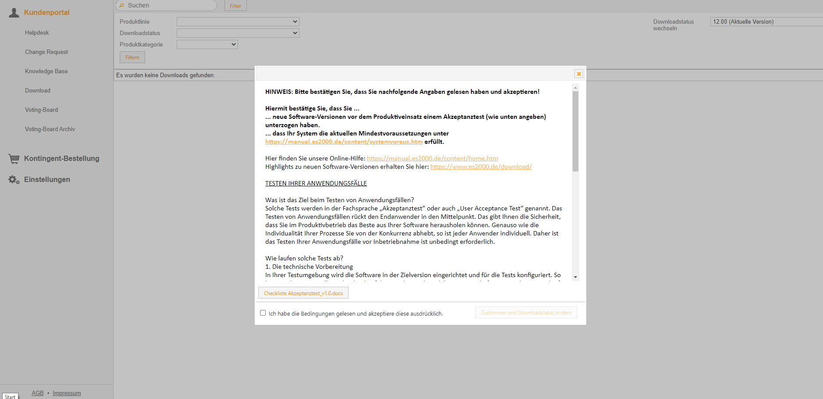Click the Start button at bottom left

10,396
